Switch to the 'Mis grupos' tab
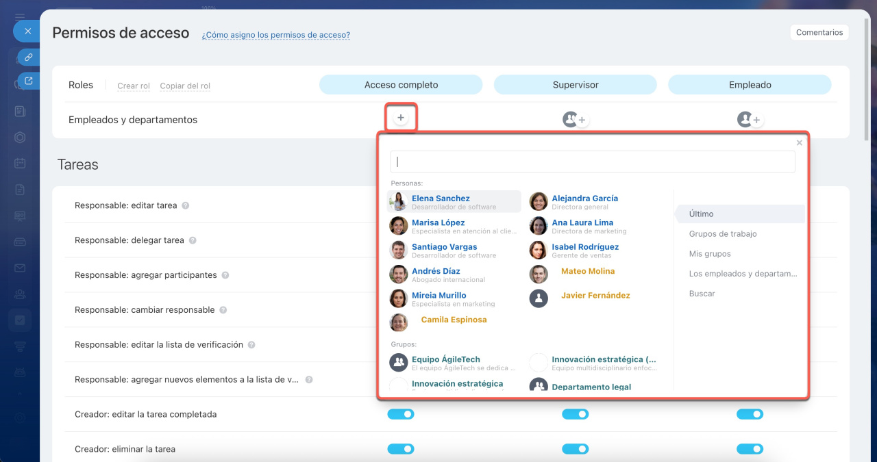Viewport: 877px width, 462px height. click(x=710, y=254)
